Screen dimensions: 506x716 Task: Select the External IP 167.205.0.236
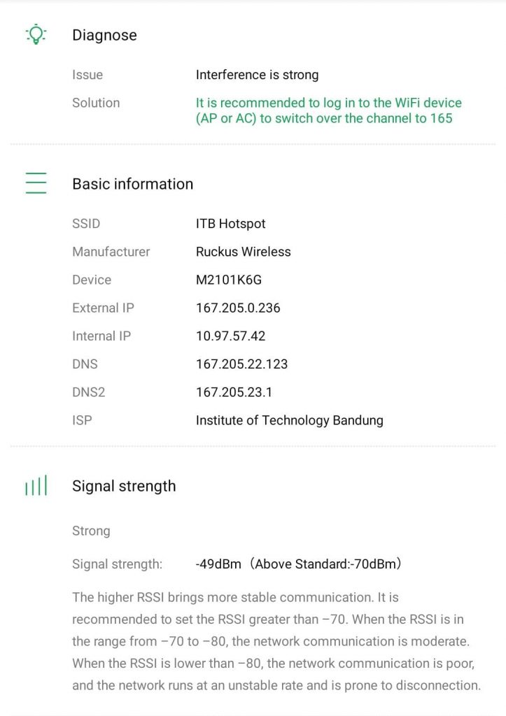238,308
